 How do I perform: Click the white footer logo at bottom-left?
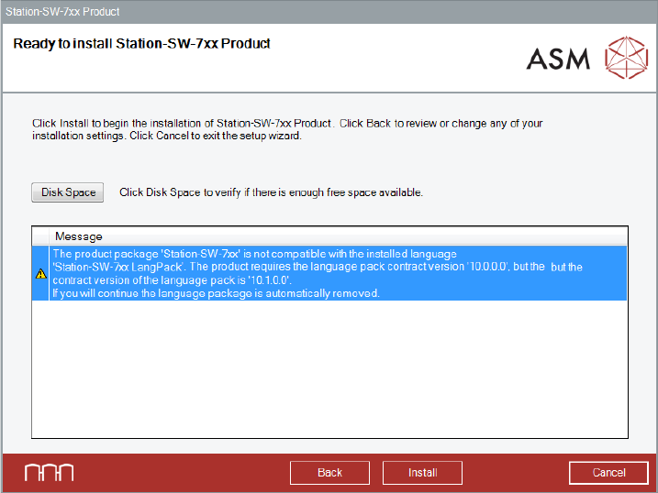[49, 473]
